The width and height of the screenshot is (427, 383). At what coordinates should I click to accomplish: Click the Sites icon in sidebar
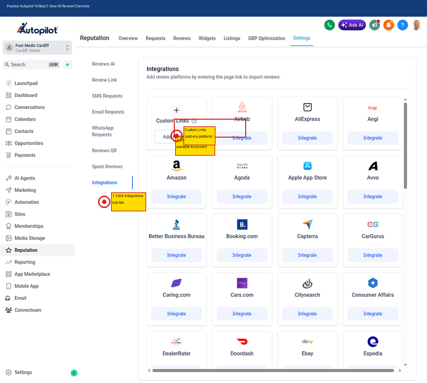point(9,214)
